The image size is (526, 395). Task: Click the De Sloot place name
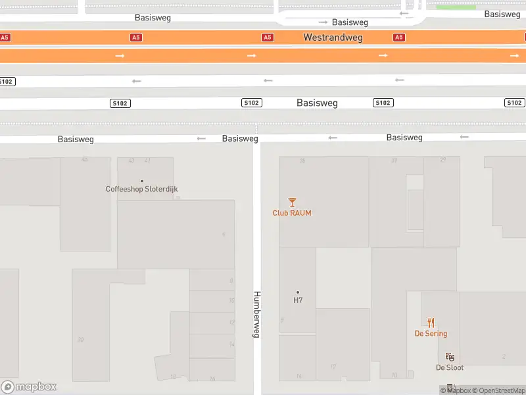point(450,367)
